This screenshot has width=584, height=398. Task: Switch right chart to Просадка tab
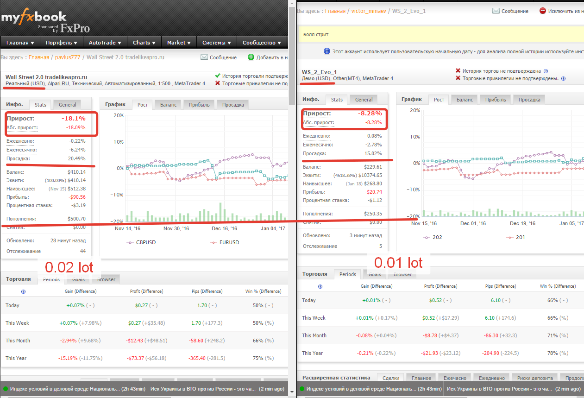point(529,100)
